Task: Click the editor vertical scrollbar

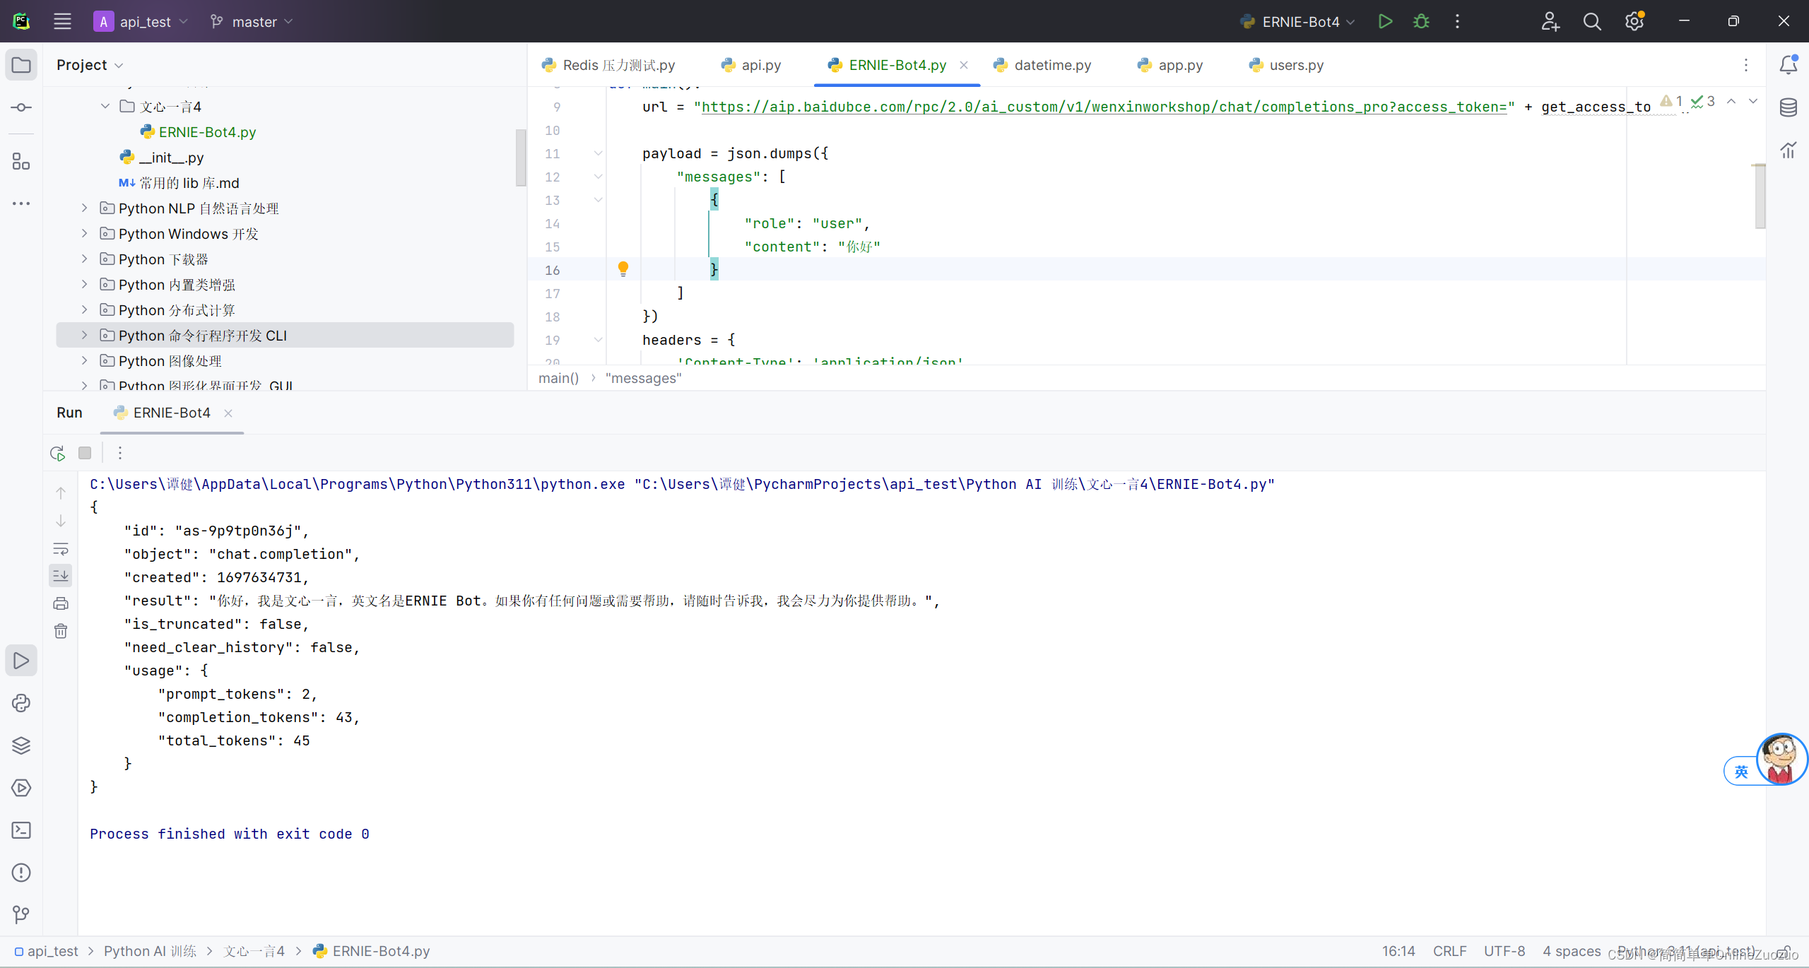Action: click(x=1760, y=196)
